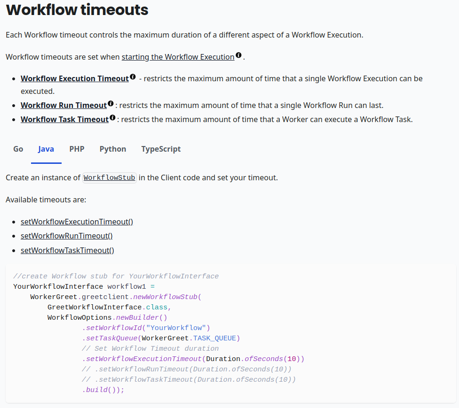Click the setWorkflowId line in the code

click(x=146, y=328)
